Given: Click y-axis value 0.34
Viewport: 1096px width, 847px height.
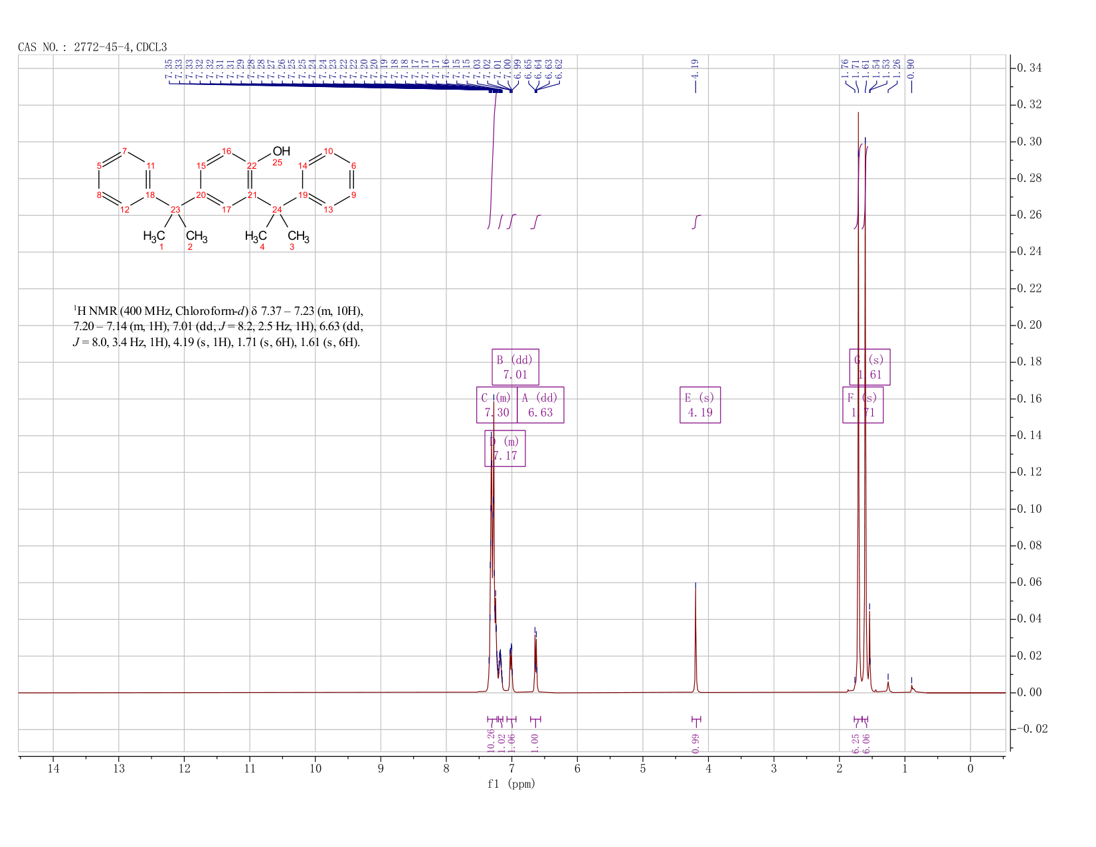Looking at the screenshot, I should pos(1028,68).
